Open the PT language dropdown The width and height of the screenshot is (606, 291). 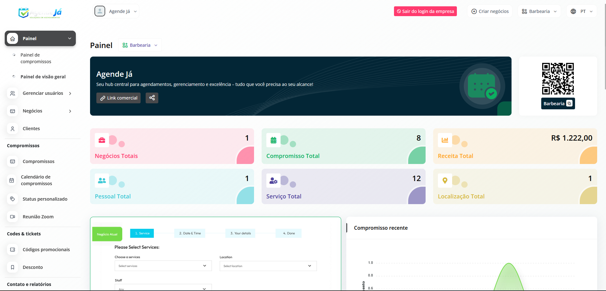(x=582, y=11)
